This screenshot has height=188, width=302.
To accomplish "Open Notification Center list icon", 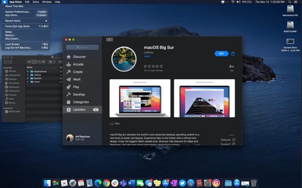I will (x=296, y=2).
